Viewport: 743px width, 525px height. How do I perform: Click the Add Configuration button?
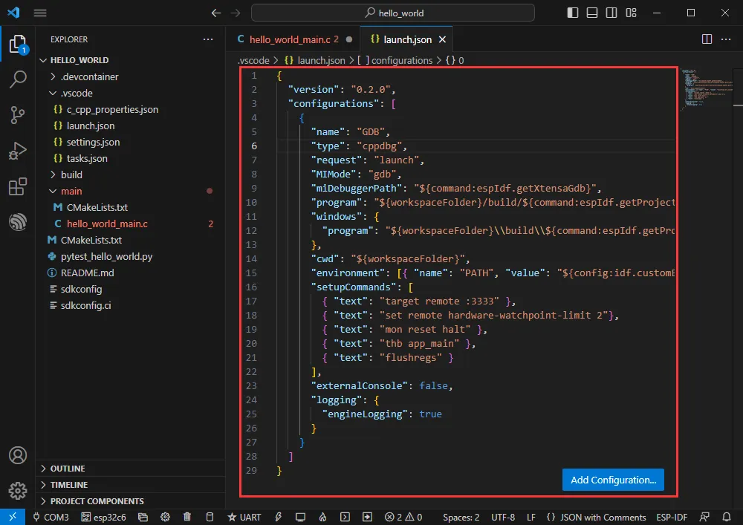(x=613, y=480)
